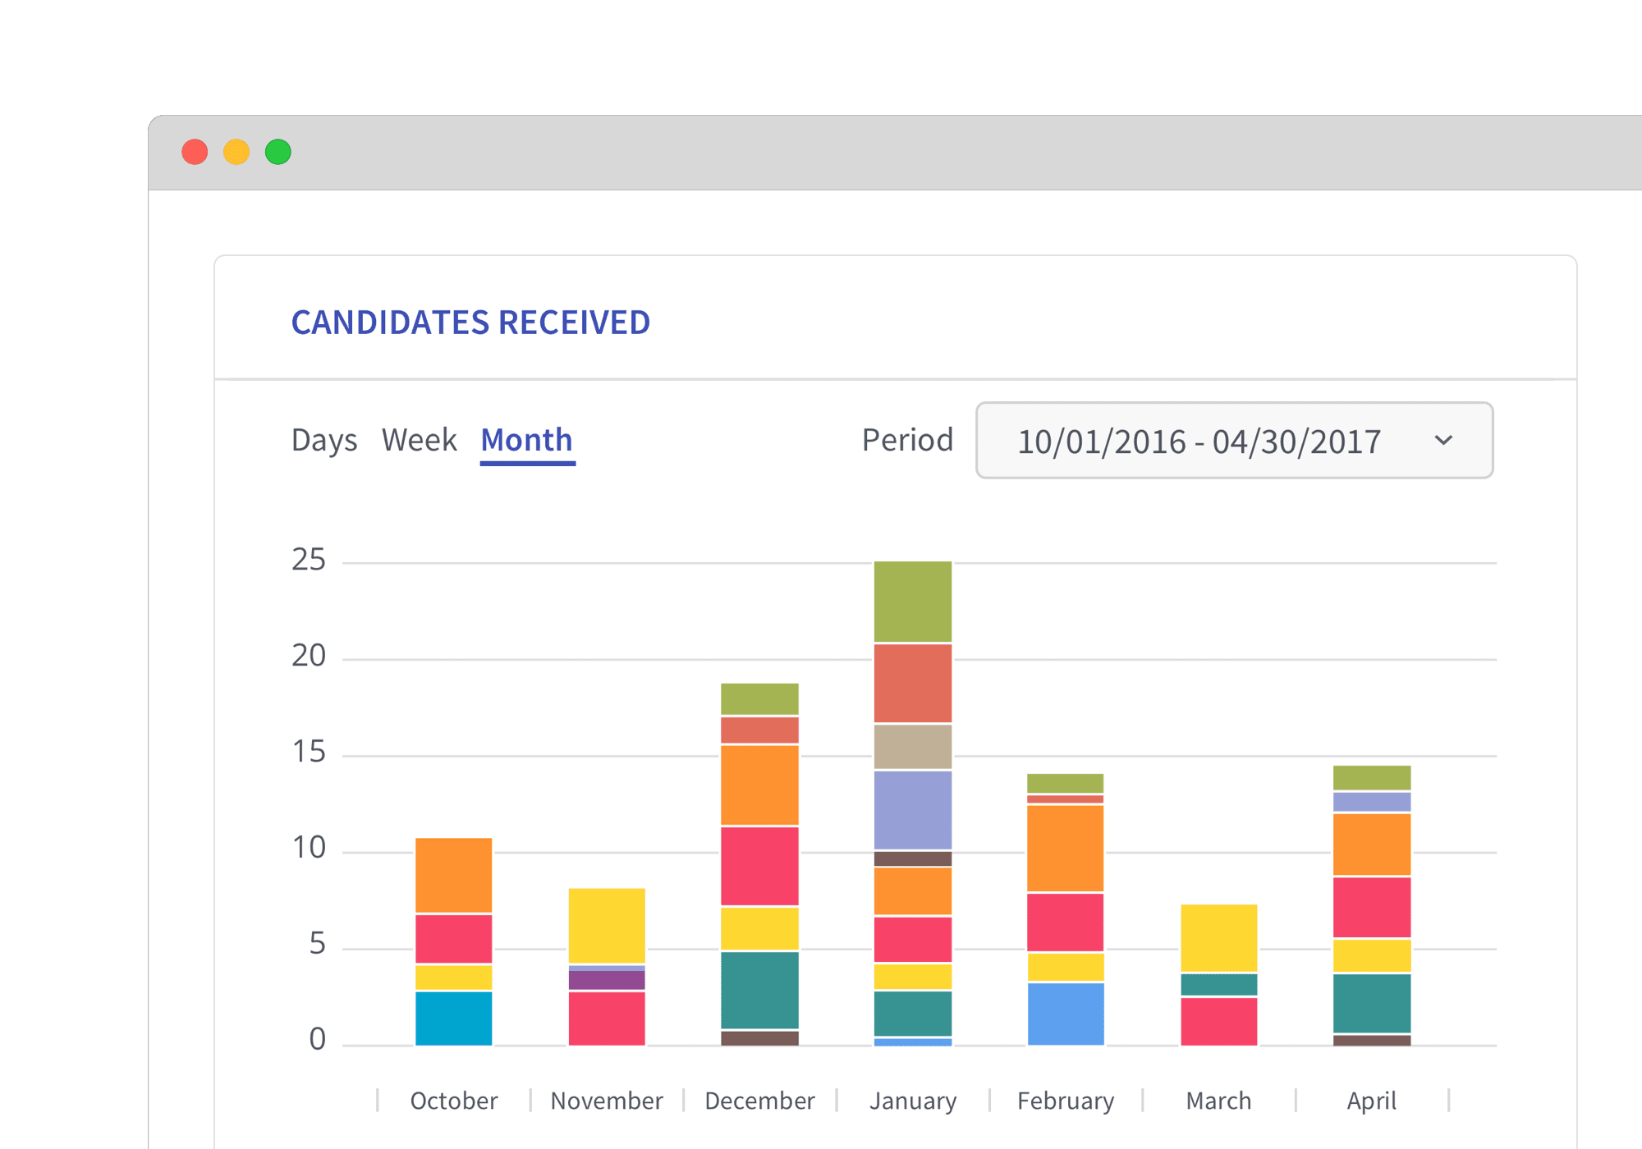Click the red traffic-light window button
This screenshot has height=1149, width=1642.
pos(195,152)
